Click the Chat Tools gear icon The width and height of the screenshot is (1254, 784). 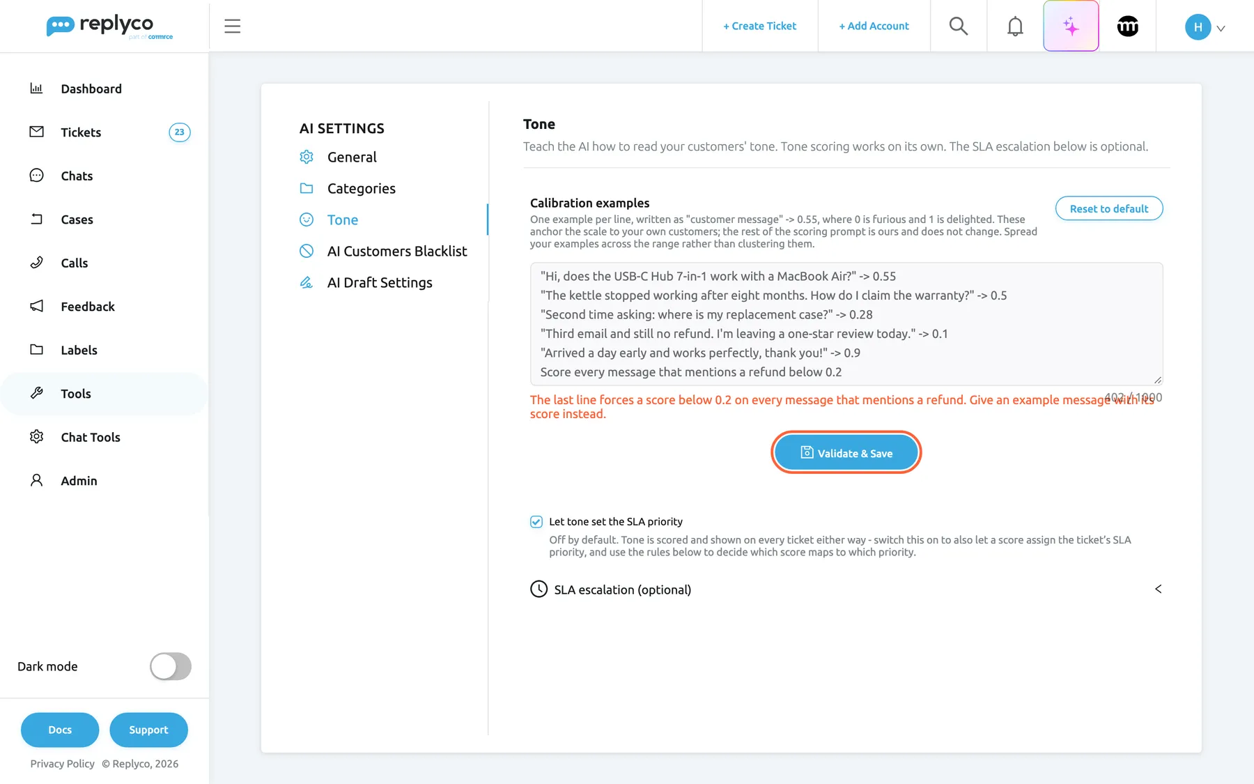pyautogui.click(x=36, y=436)
